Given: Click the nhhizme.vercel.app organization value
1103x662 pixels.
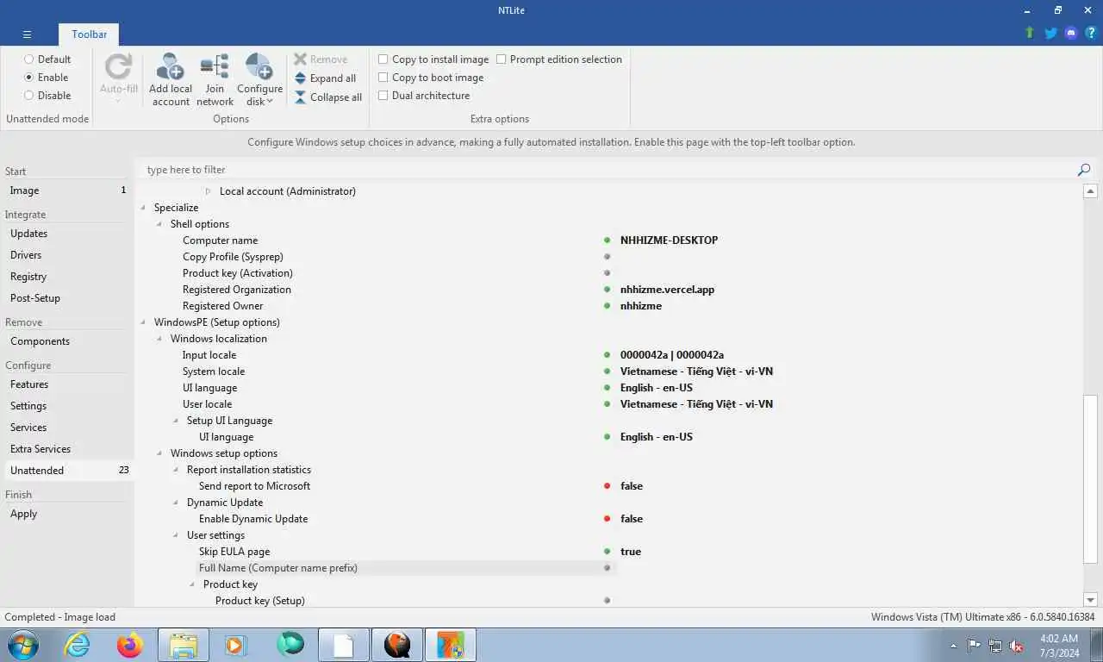Looking at the screenshot, I should pos(667,290).
